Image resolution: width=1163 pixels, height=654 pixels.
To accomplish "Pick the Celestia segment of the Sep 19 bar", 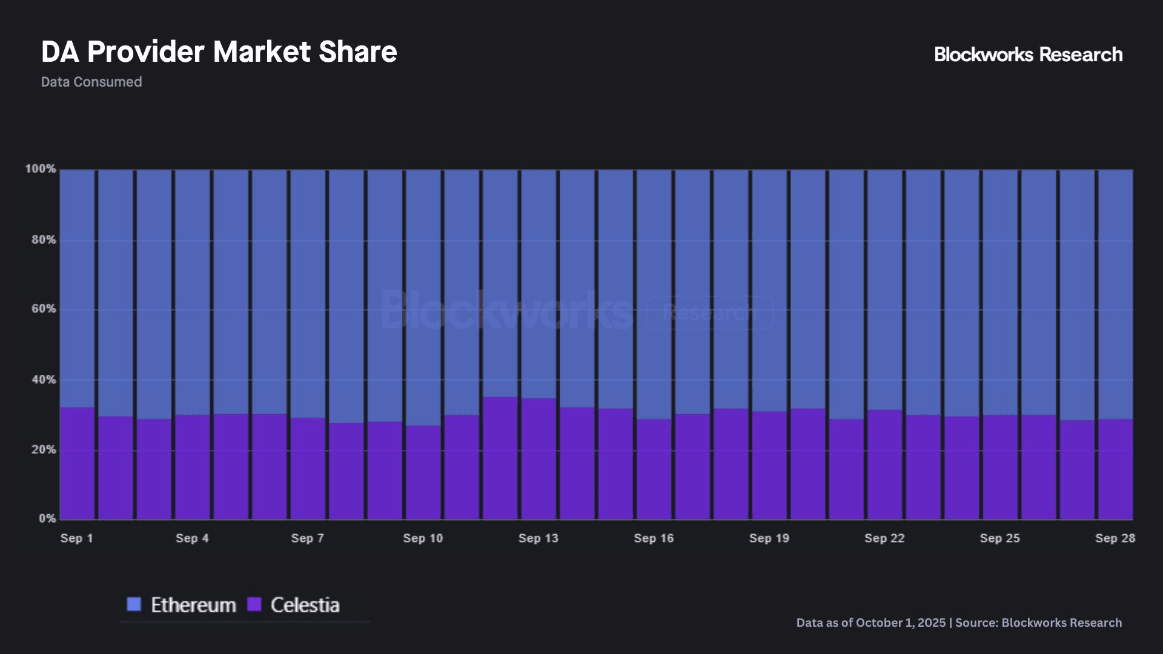I will 769,466.
